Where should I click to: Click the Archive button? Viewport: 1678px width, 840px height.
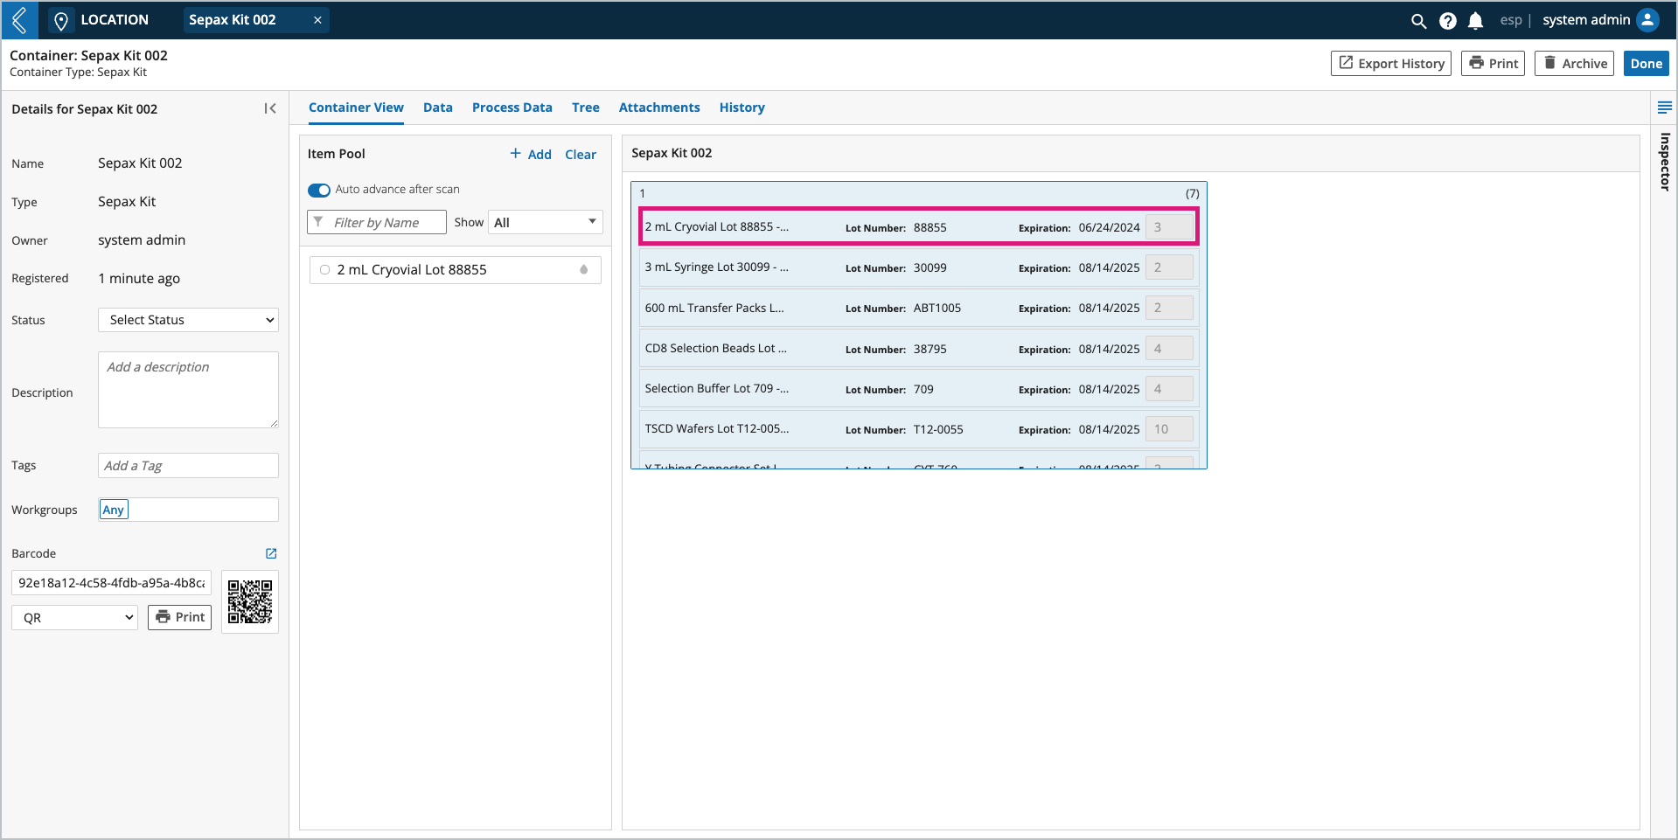pyautogui.click(x=1574, y=63)
